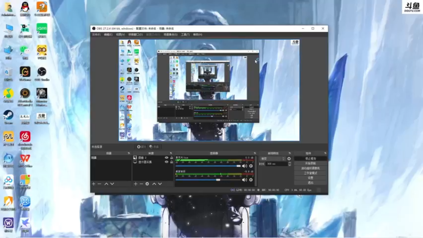Move scene up with arrow icon

[106, 184]
